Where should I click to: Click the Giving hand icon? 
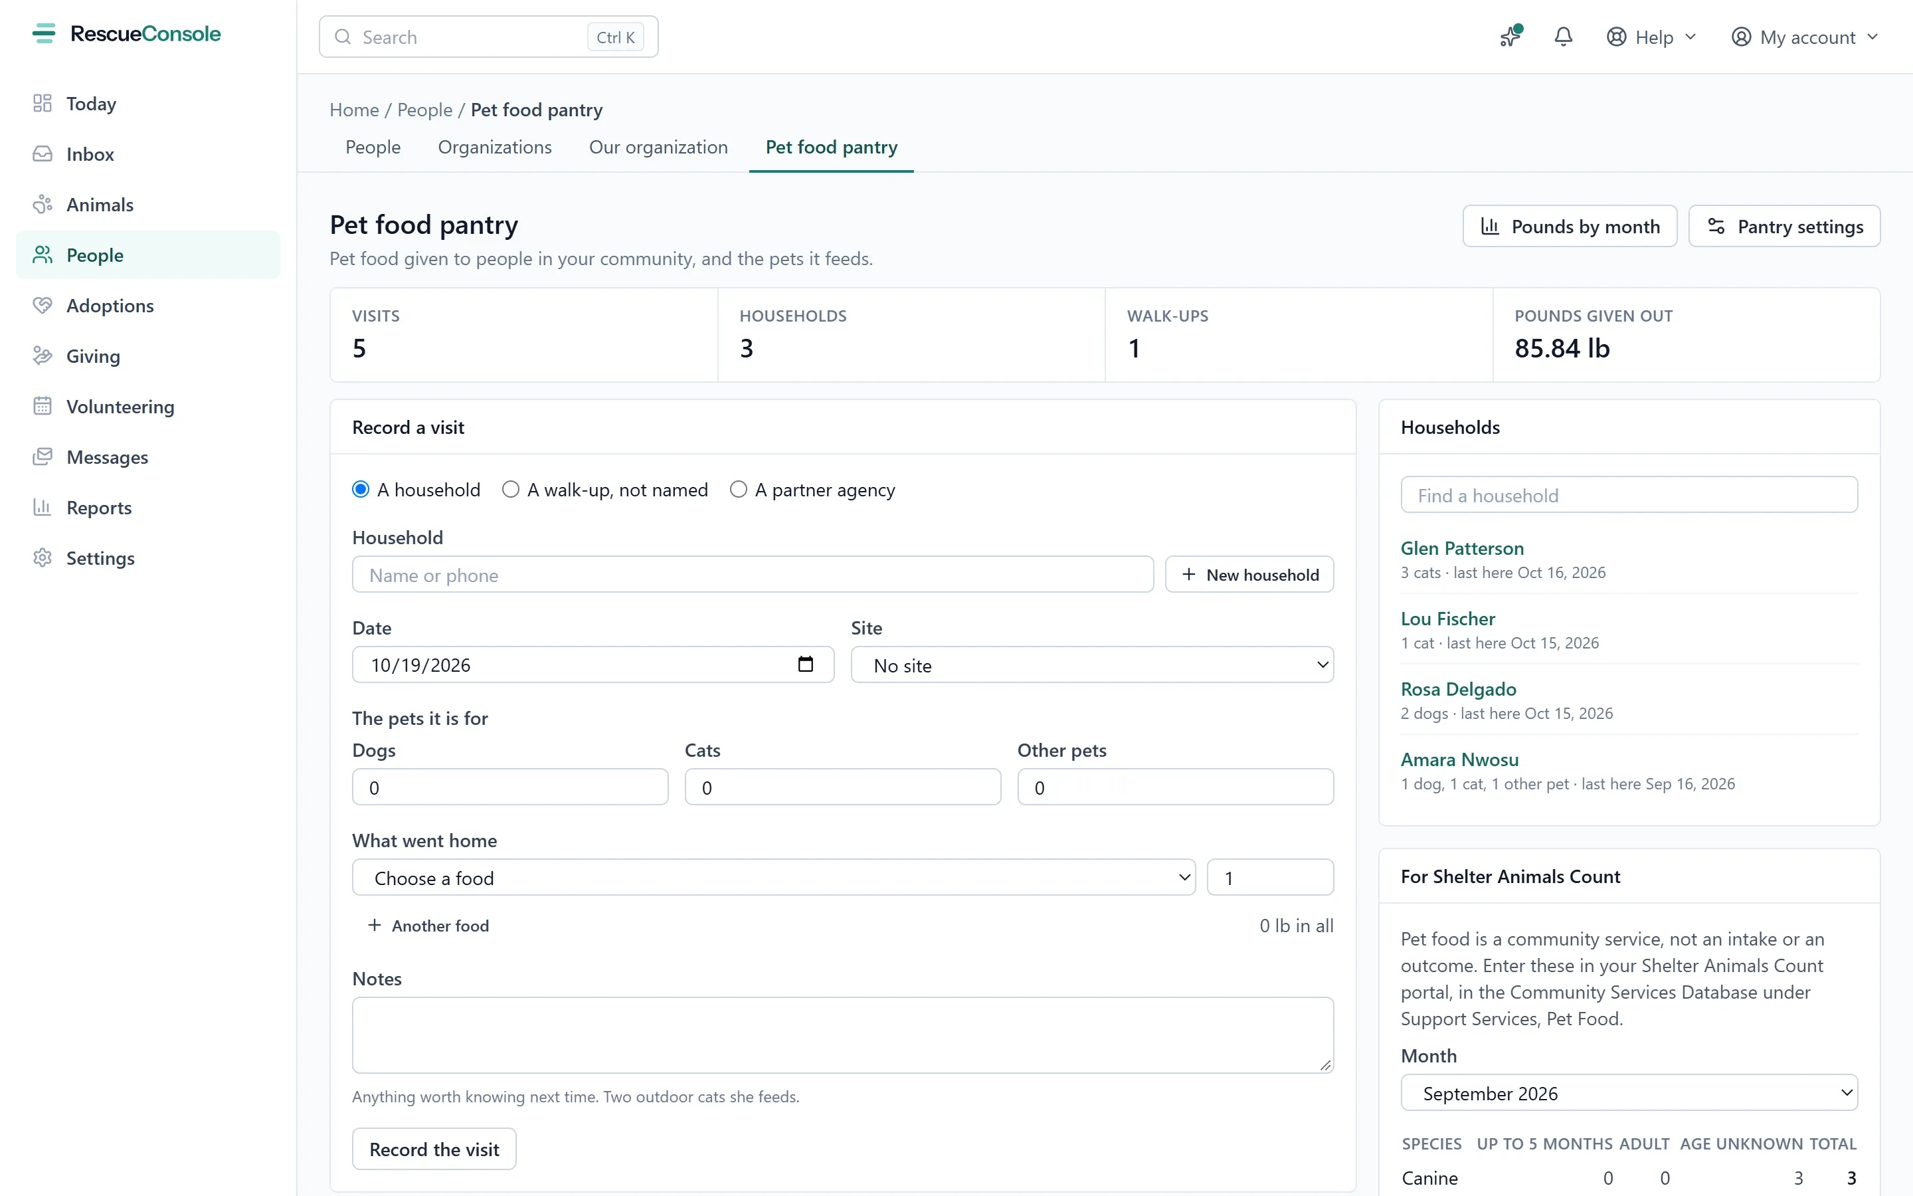point(43,356)
